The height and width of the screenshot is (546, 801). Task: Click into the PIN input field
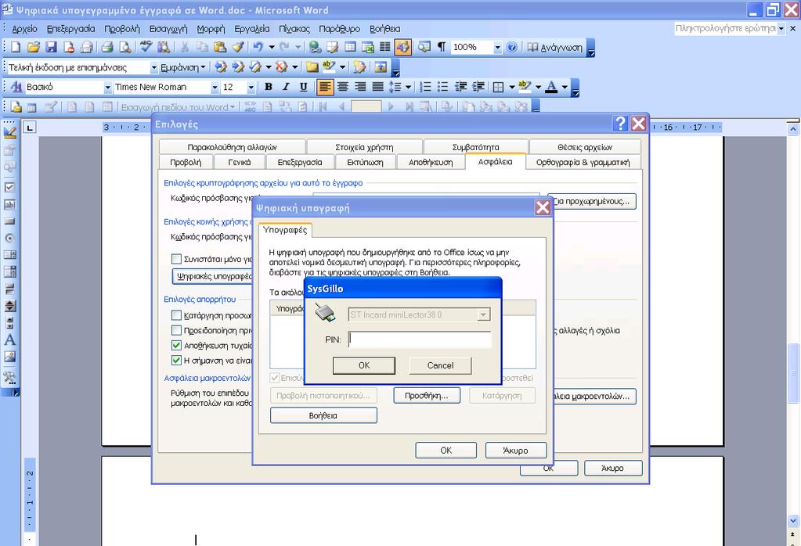tap(420, 339)
